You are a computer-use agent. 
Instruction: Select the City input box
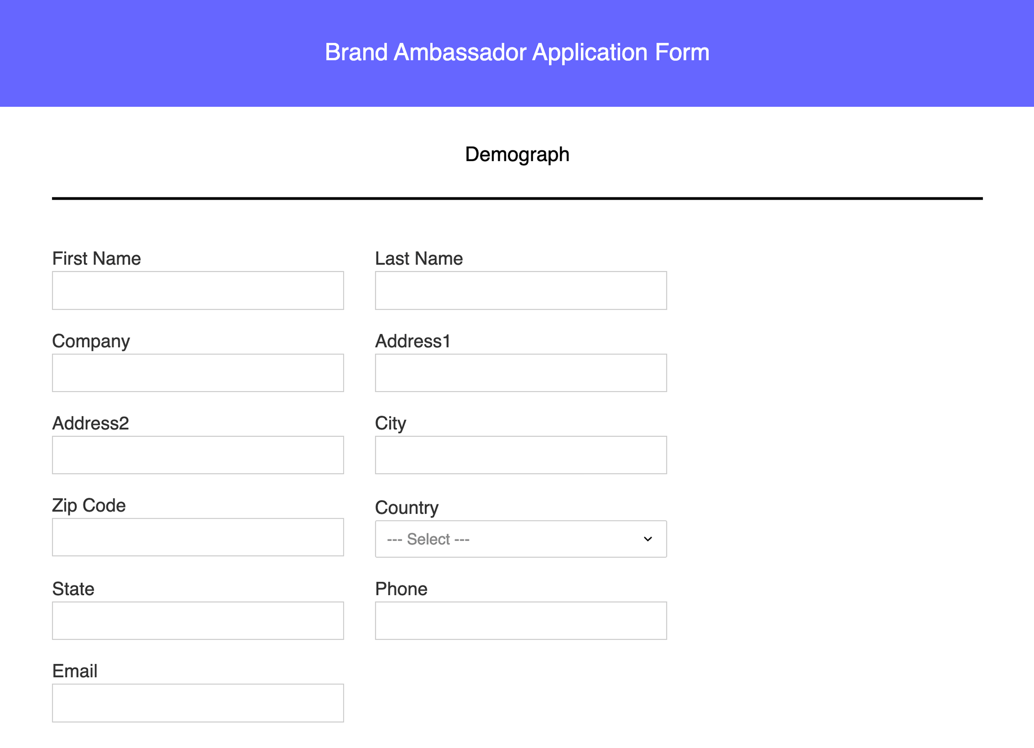pos(520,455)
